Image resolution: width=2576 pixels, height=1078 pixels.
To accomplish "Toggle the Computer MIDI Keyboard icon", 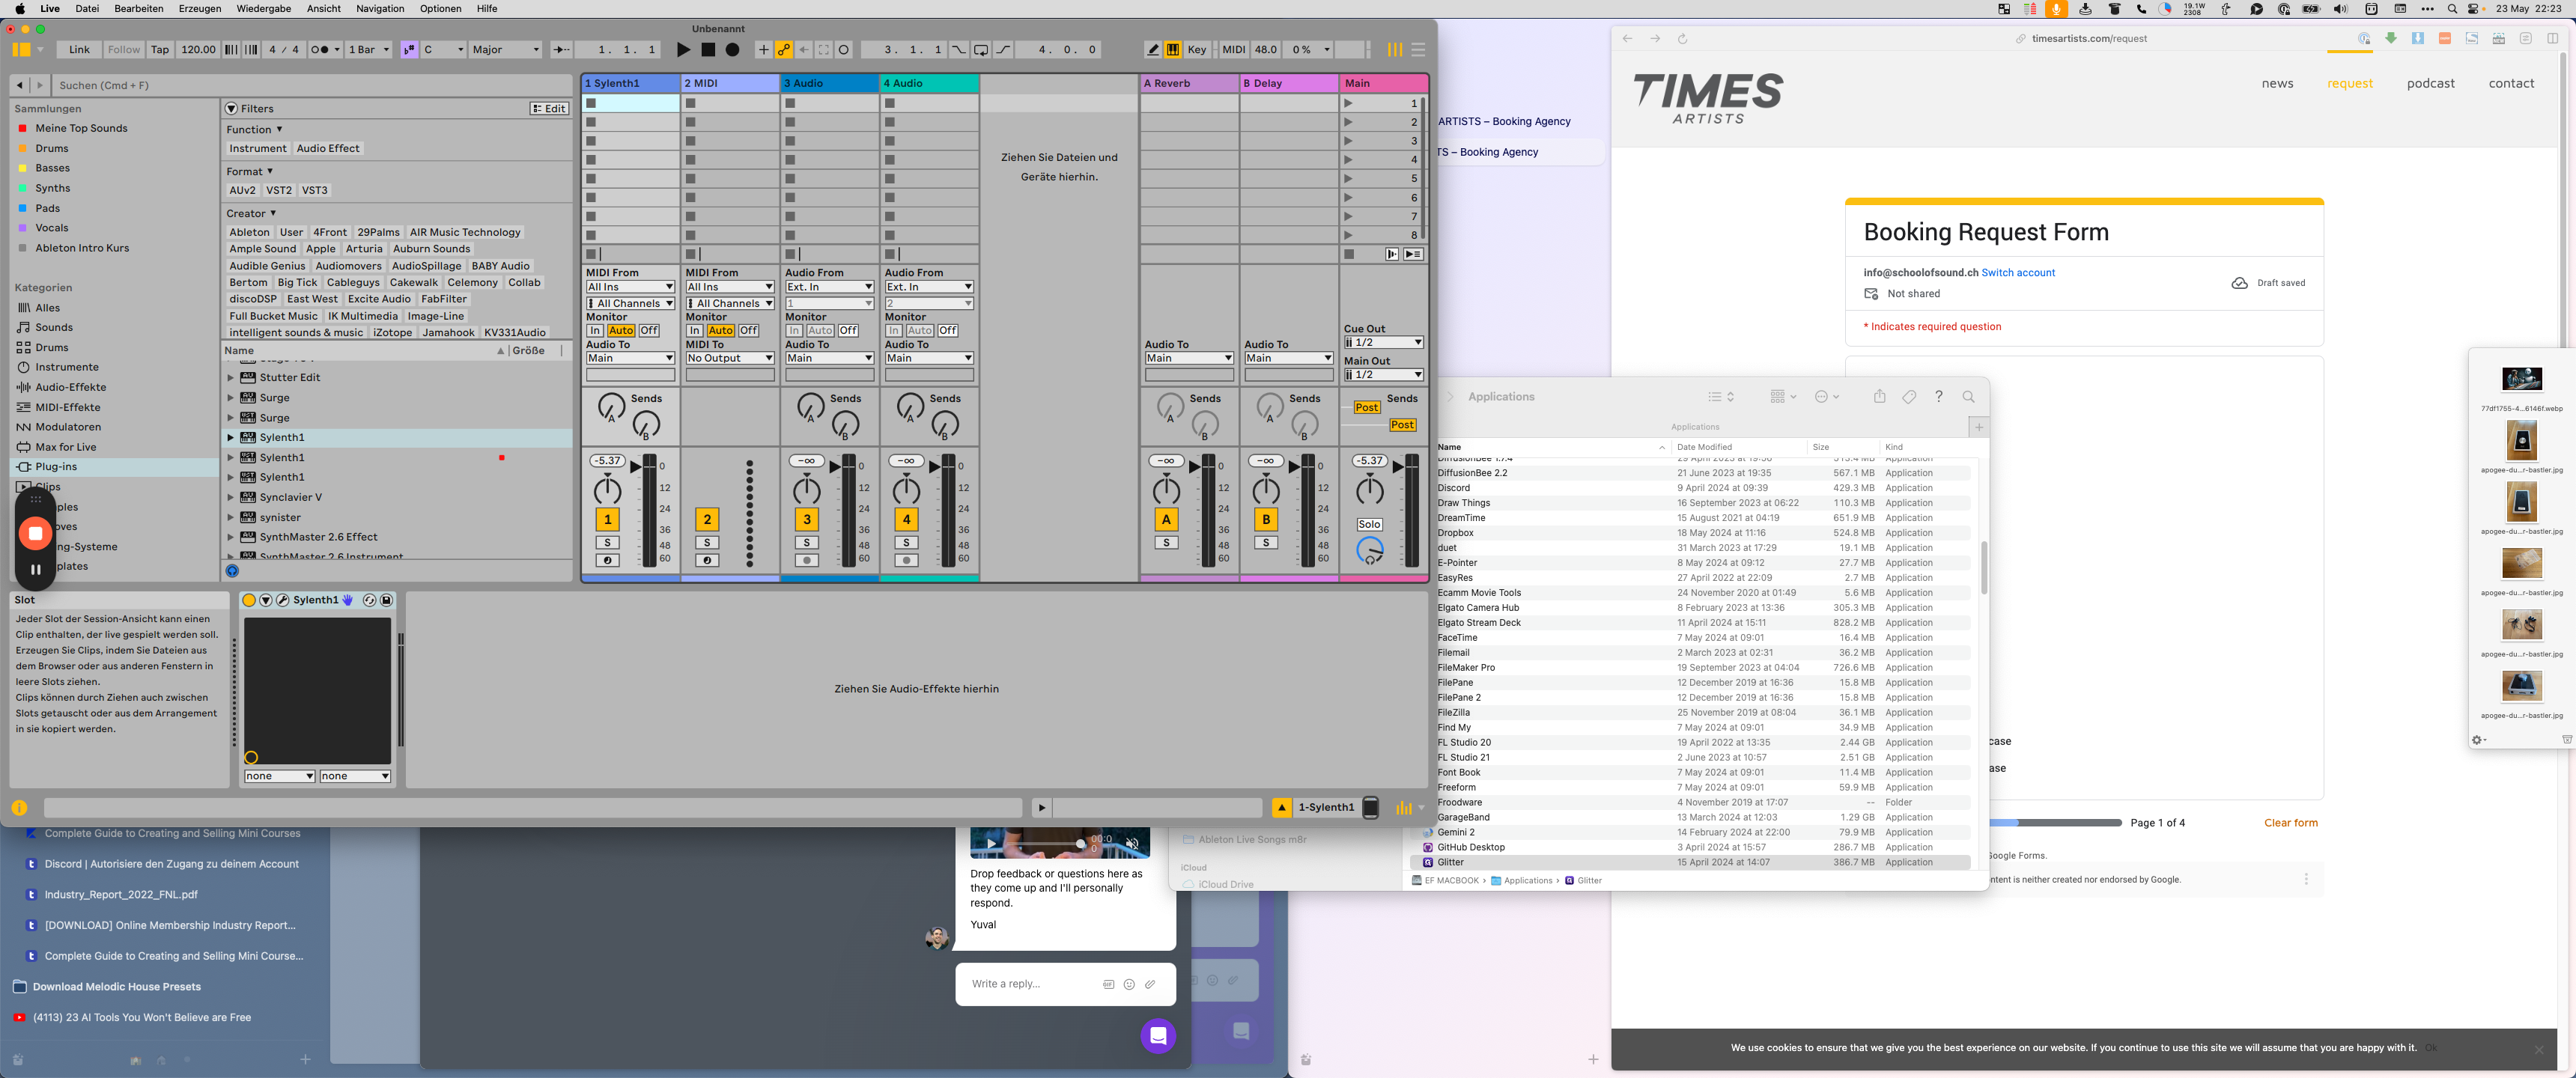I will [1173, 49].
